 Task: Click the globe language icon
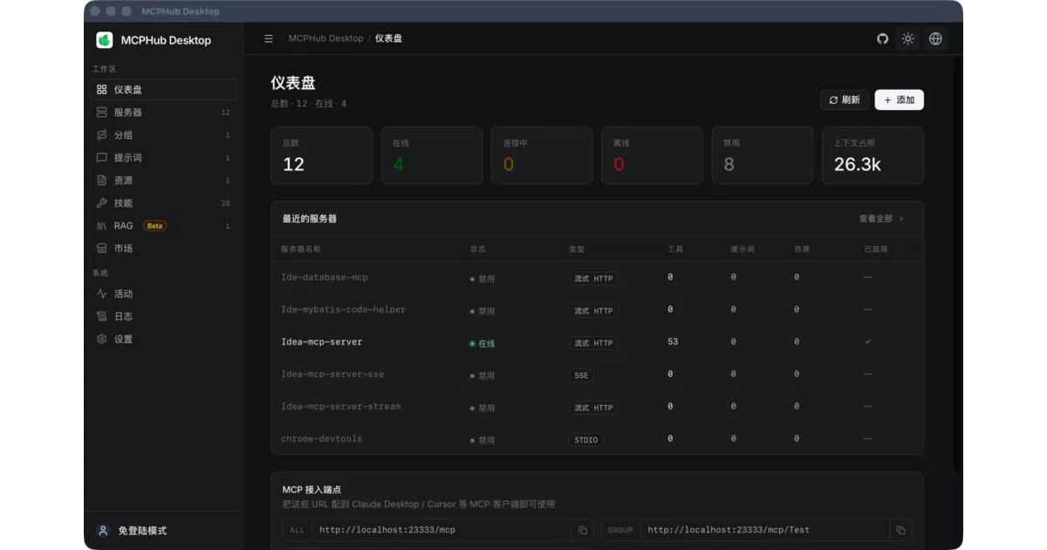[935, 38]
